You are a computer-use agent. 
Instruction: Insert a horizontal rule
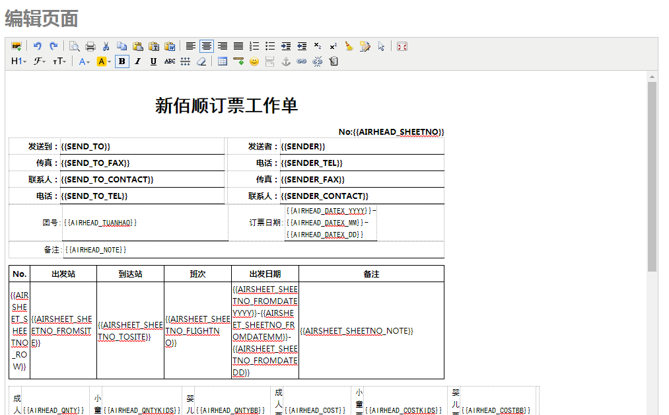coord(238,61)
